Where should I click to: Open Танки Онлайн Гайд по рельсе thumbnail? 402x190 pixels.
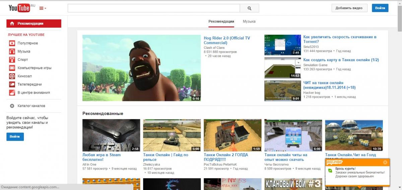point(172,135)
